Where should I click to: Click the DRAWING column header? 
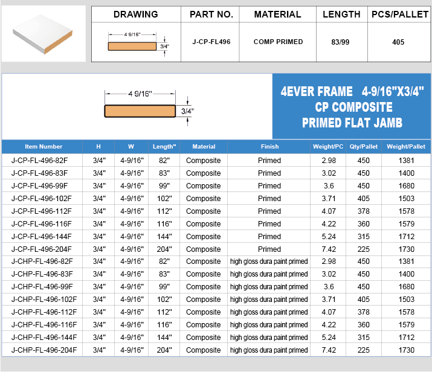point(136,14)
